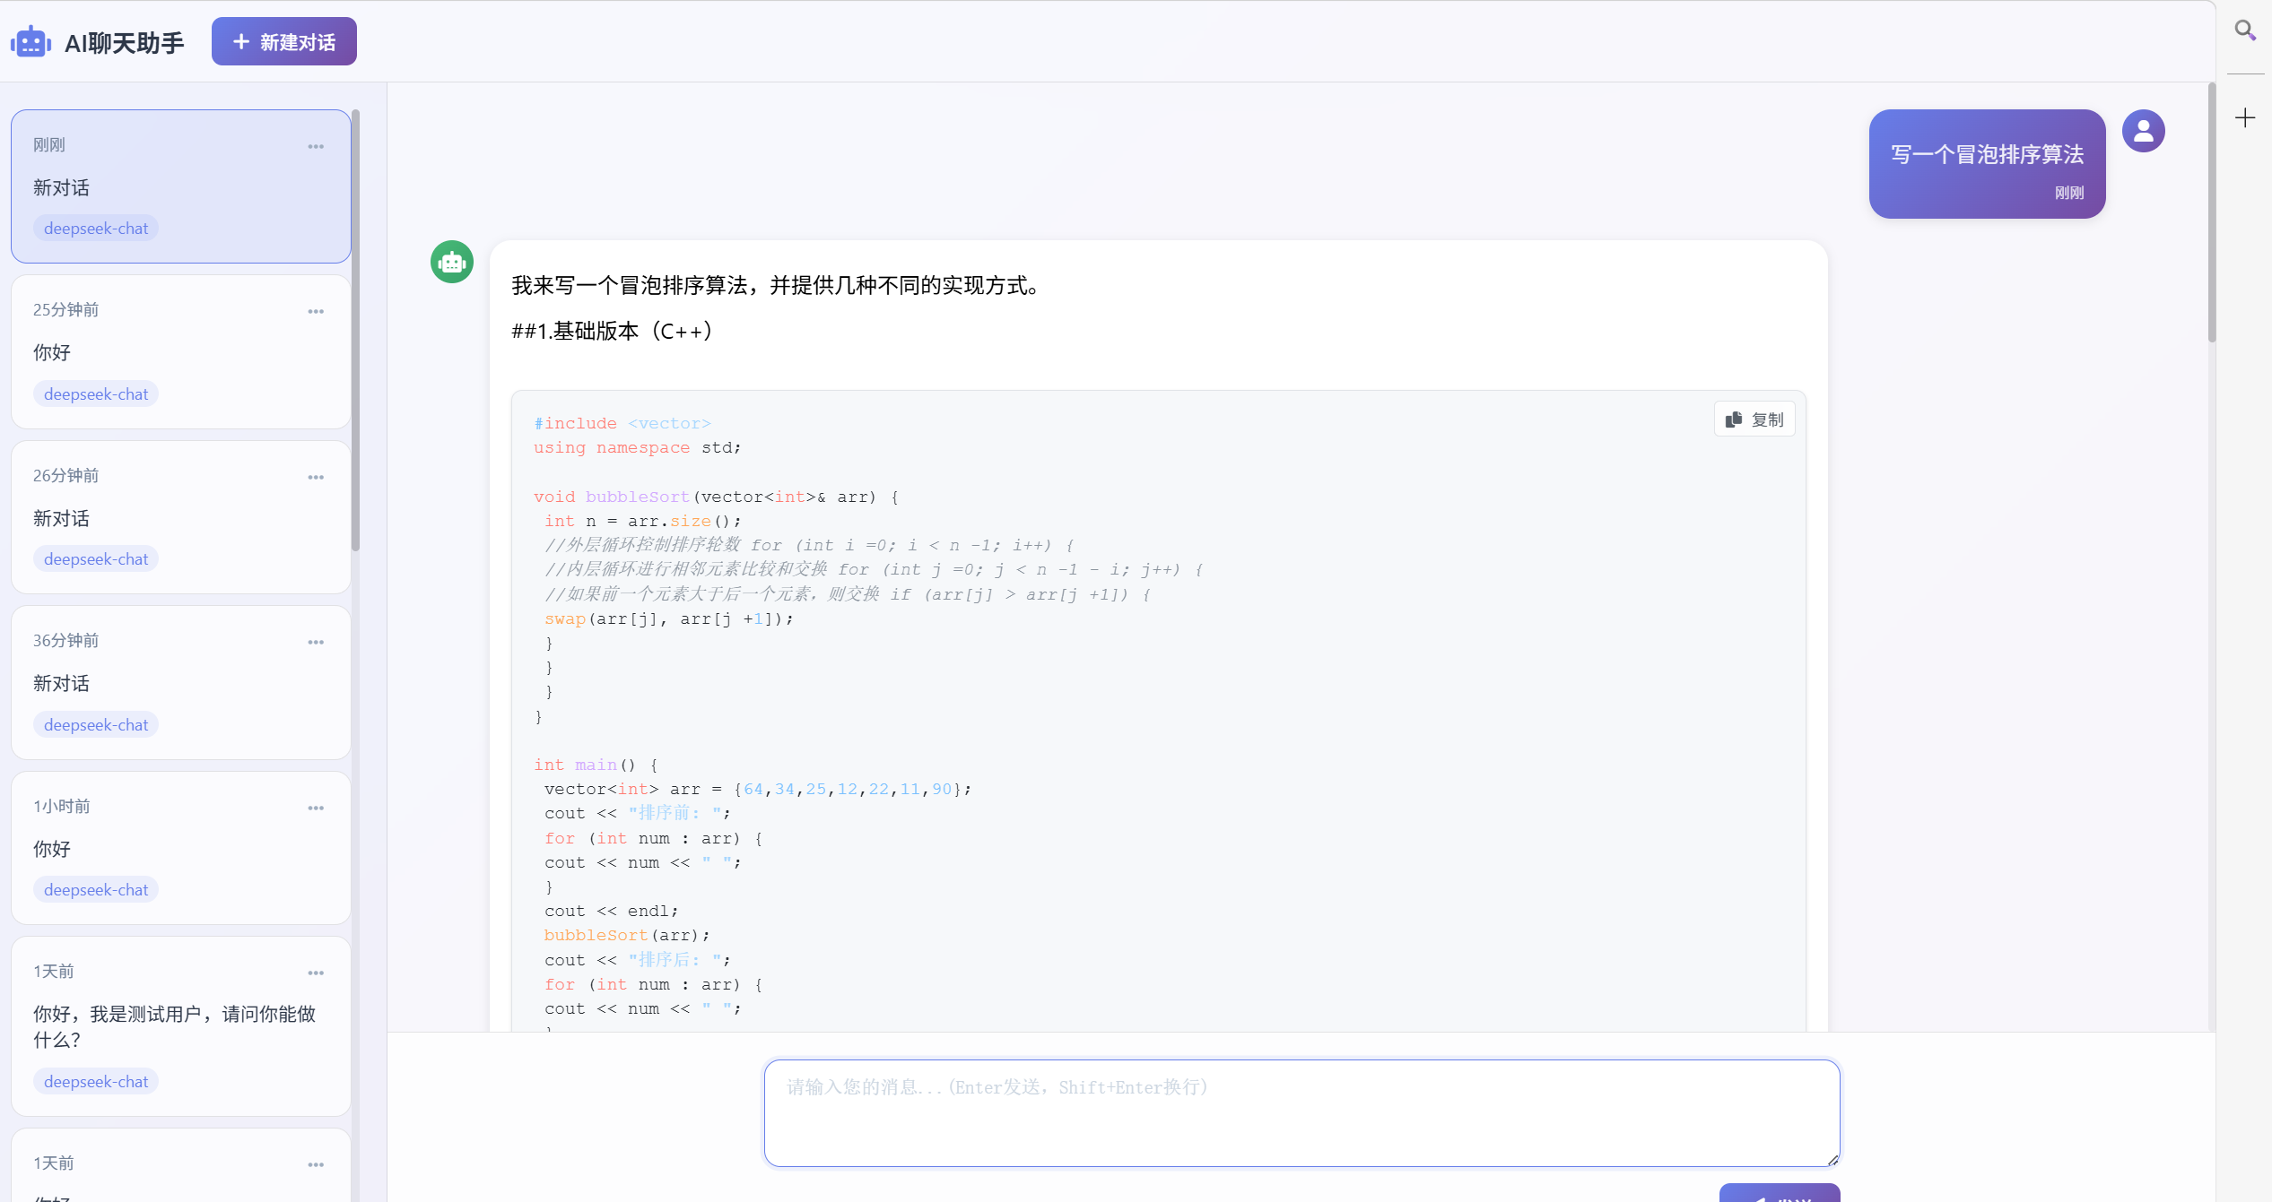Click the plus icon in right sidebar
2272x1202 pixels.
tap(2245, 118)
